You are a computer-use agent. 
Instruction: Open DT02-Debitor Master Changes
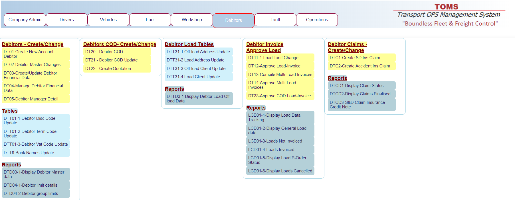[x=32, y=65]
